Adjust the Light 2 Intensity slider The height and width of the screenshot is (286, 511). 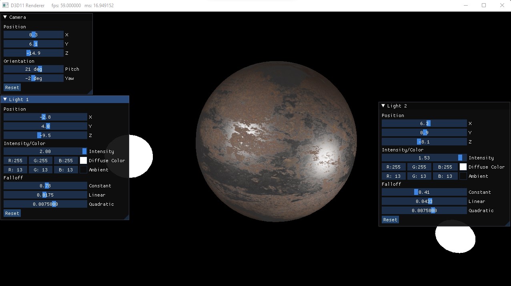[424, 157]
